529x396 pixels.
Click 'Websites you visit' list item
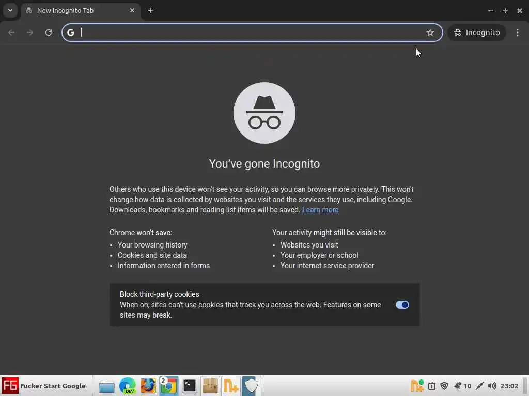(309, 245)
